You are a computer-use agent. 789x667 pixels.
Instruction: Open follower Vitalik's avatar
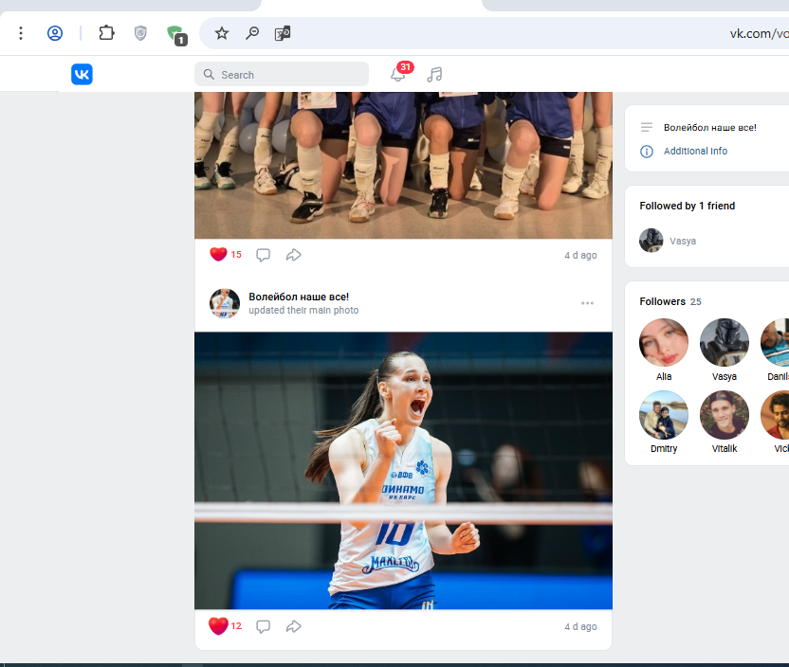[725, 415]
